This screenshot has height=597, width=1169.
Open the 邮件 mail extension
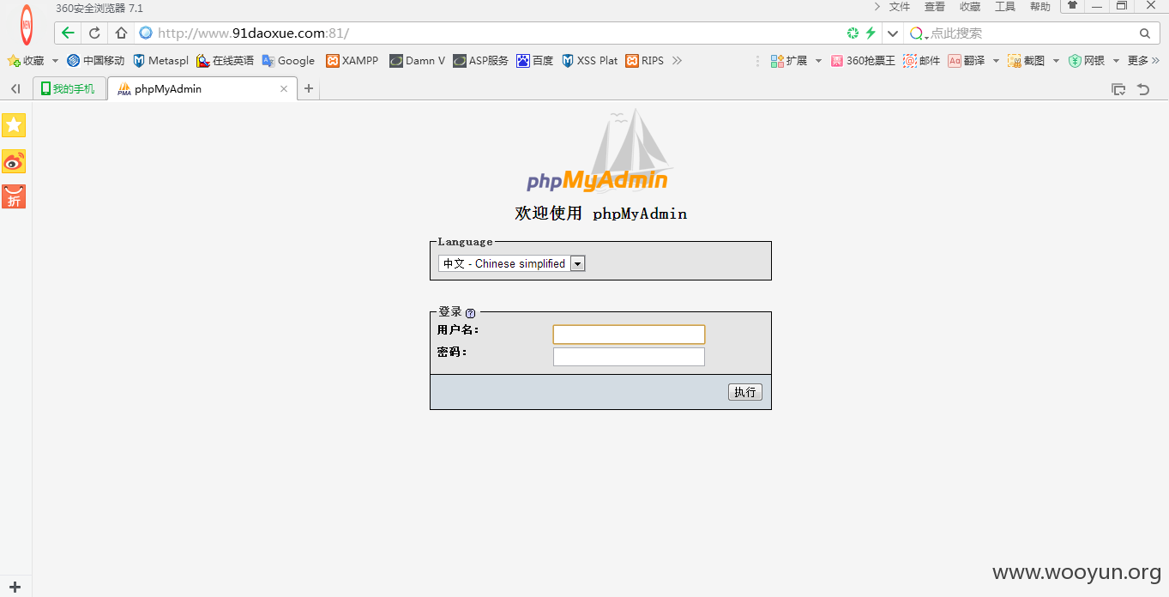point(922,61)
